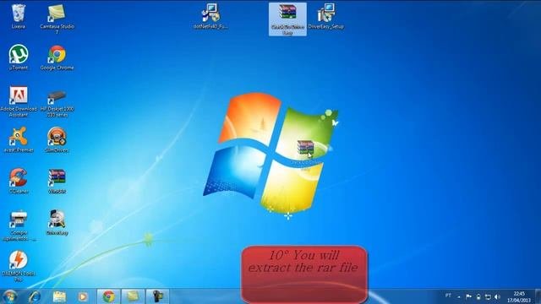Select the Adobe Download Assistant shortcut
This screenshot has width=541, height=304.
point(19,101)
